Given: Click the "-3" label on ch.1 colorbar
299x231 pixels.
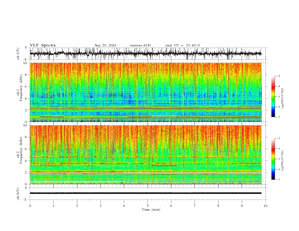Looking at the screenshot, I should tap(279, 76).
